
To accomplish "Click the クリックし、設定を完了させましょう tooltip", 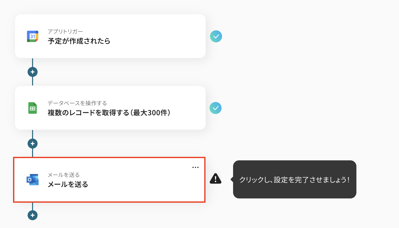I will (294, 180).
